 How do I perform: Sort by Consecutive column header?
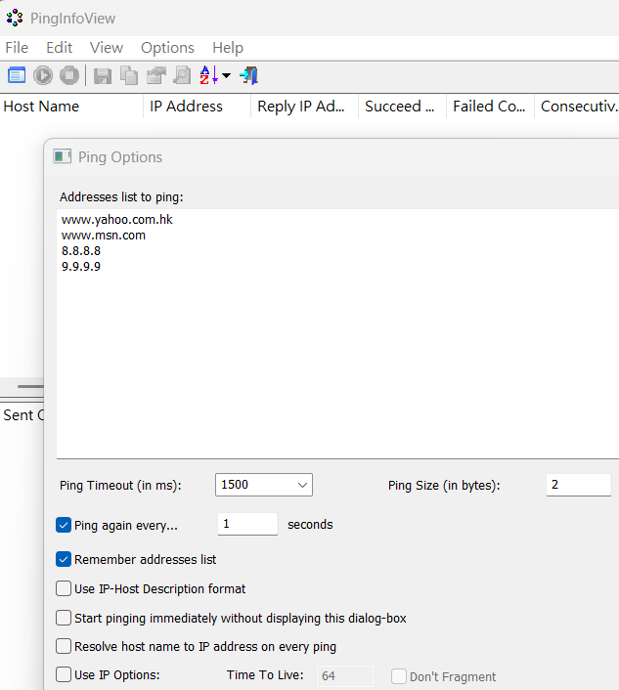577,107
